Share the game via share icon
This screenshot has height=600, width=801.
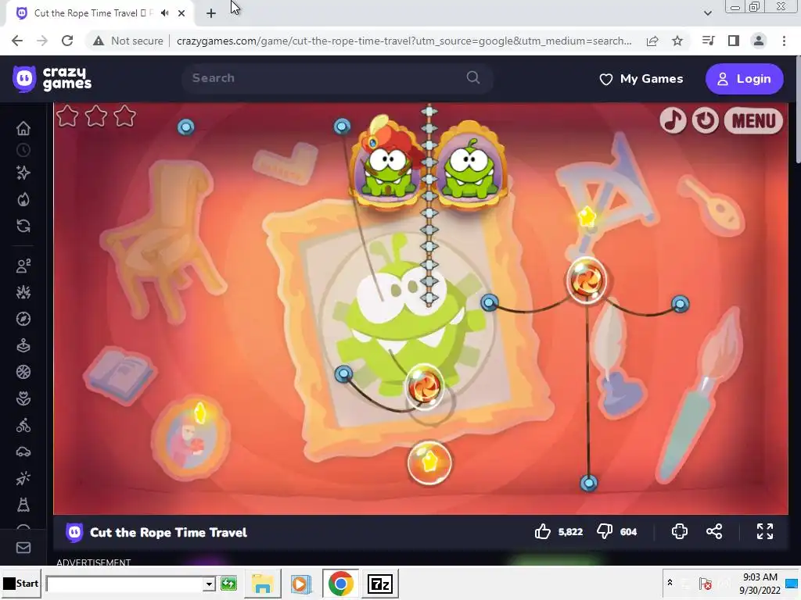pyautogui.click(x=714, y=531)
